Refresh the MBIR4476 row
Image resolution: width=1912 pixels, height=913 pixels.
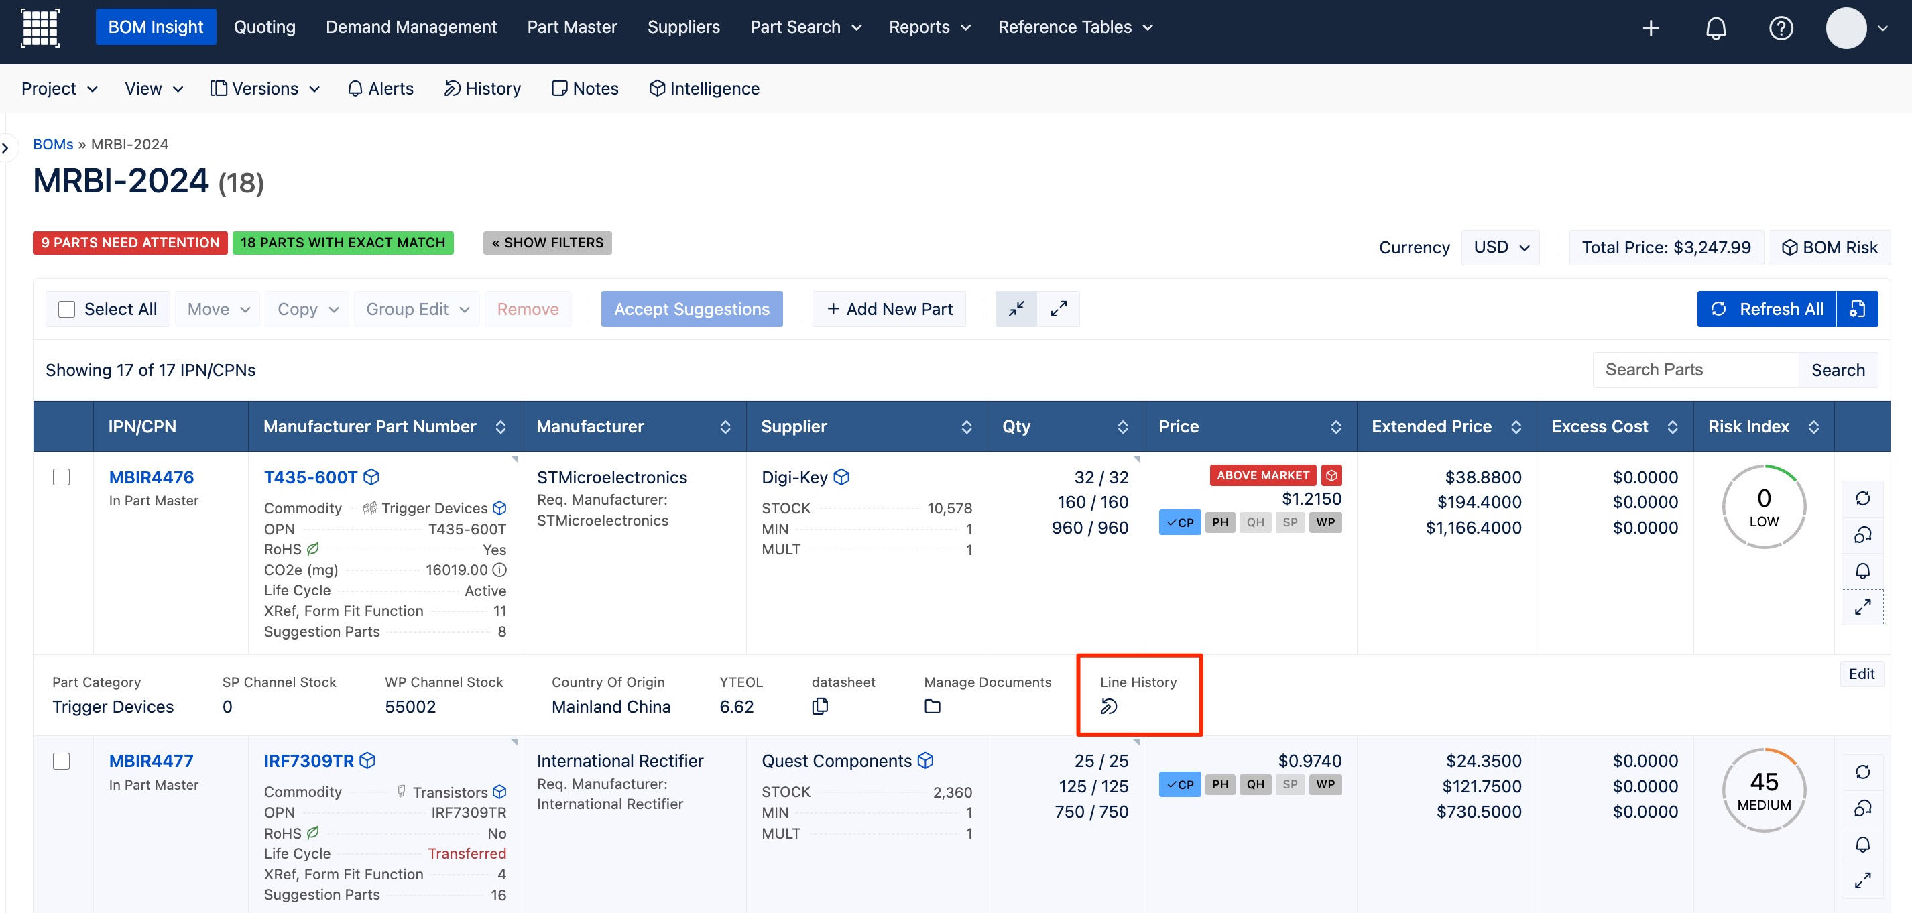(x=1862, y=498)
